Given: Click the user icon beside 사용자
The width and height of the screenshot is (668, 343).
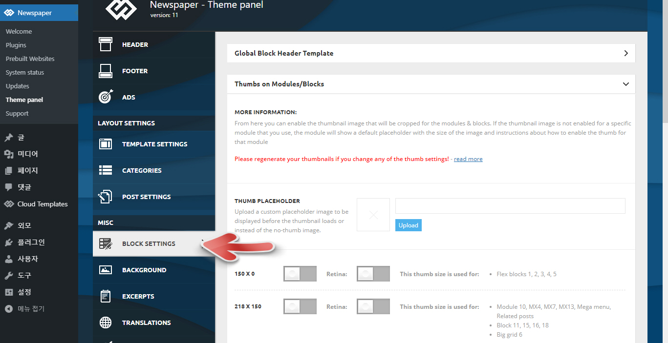Looking at the screenshot, I should (x=9, y=259).
